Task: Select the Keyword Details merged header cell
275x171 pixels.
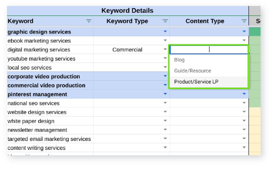Action: (128, 11)
